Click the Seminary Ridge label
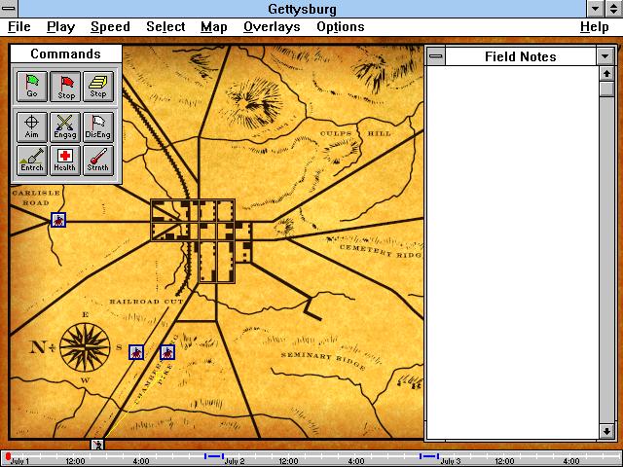Image resolution: width=623 pixels, height=467 pixels. coord(323,360)
